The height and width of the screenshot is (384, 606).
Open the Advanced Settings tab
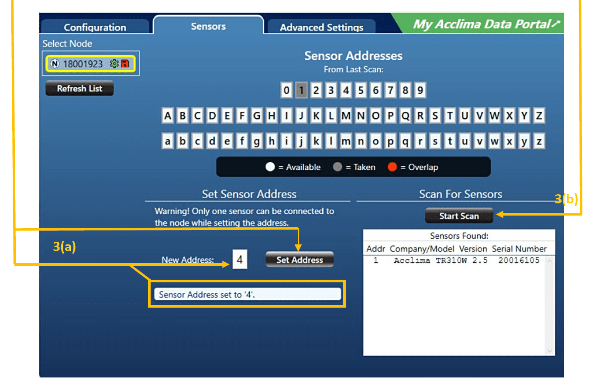tap(322, 27)
